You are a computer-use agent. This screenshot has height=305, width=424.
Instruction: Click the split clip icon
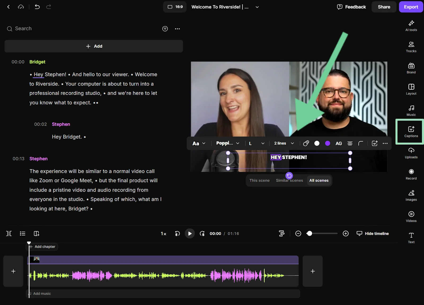coord(9,233)
